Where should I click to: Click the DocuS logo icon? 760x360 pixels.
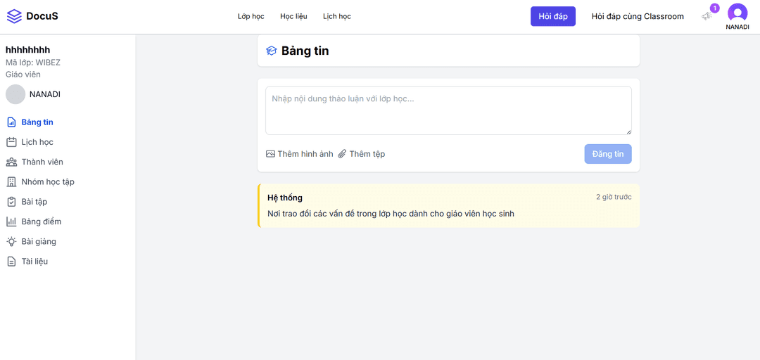point(14,16)
